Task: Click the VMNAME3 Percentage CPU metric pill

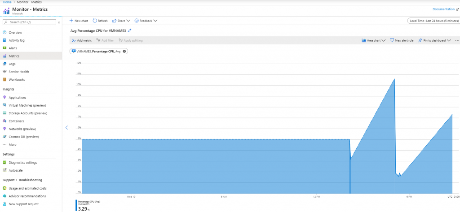Action: click(98, 51)
